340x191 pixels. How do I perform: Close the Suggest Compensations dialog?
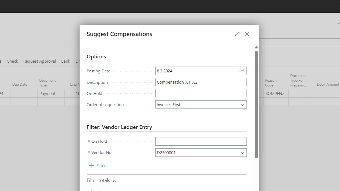[x=247, y=34]
